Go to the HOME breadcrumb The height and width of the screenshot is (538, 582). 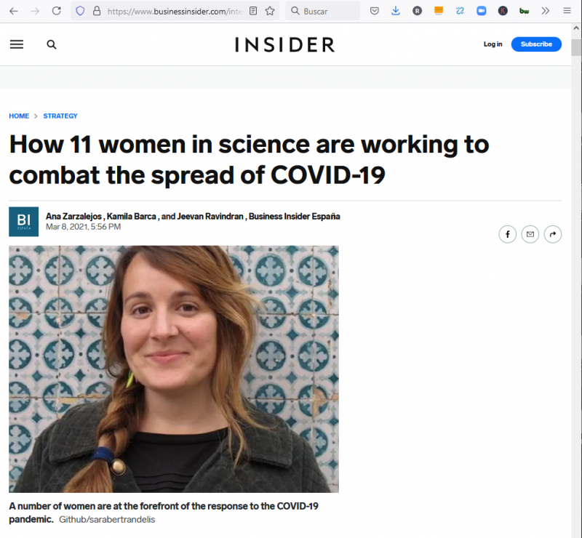point(19,116)
